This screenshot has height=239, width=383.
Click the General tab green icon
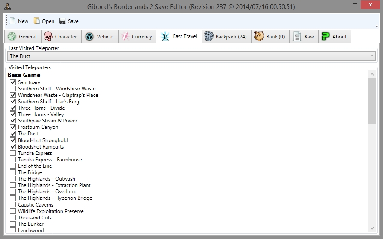pyautogui.click(x=12, y=37)
